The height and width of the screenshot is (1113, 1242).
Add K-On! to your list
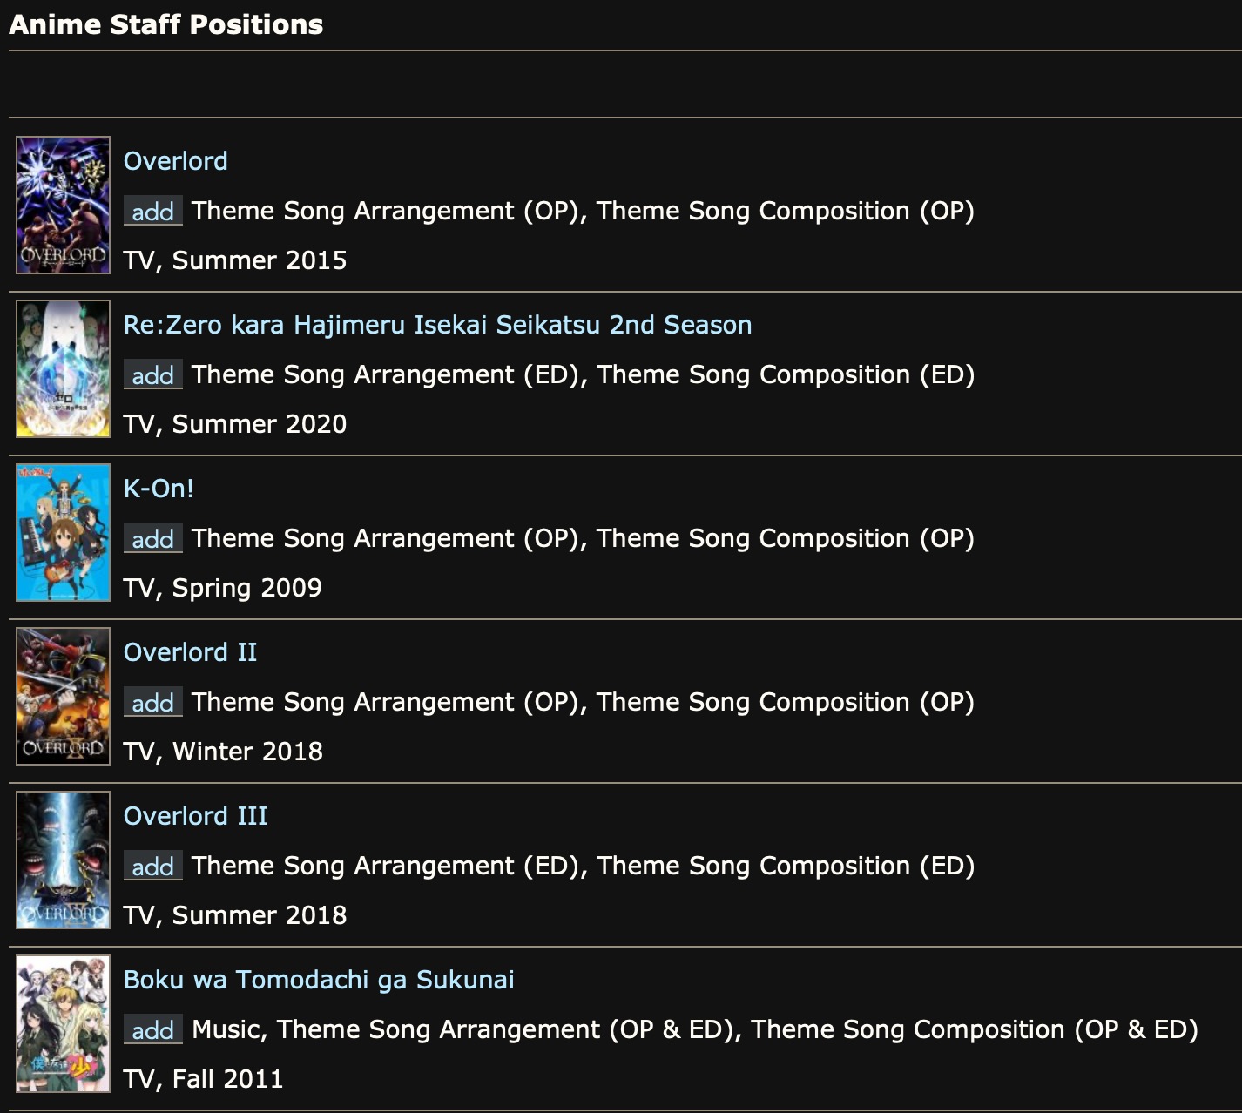pos(152,539)
